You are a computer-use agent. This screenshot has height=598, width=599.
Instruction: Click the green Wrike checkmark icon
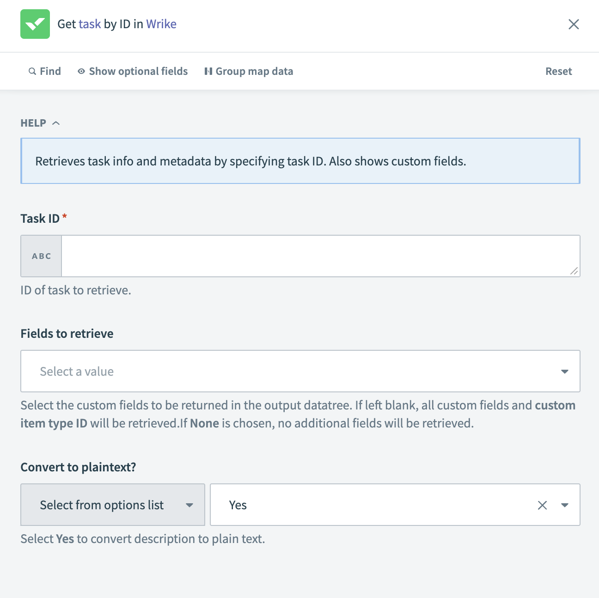(x=35, y=24)
